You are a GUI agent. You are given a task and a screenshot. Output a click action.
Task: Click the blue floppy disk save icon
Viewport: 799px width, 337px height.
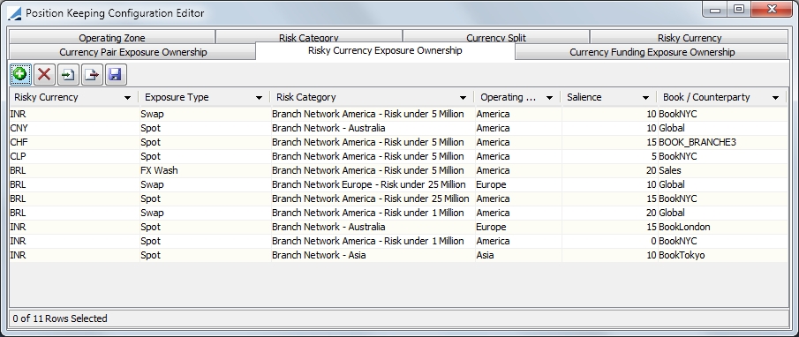(116, 75)
